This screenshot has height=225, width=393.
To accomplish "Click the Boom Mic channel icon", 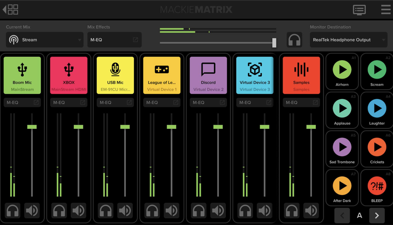I will (22, 75).
